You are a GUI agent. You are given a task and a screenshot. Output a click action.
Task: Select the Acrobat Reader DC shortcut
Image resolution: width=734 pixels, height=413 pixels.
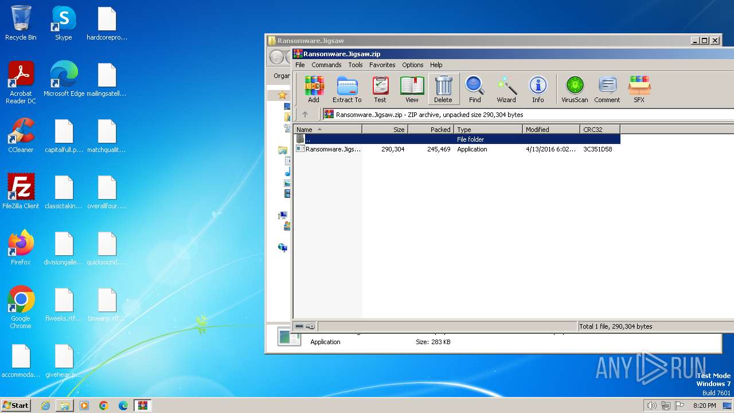coord(21,83)
